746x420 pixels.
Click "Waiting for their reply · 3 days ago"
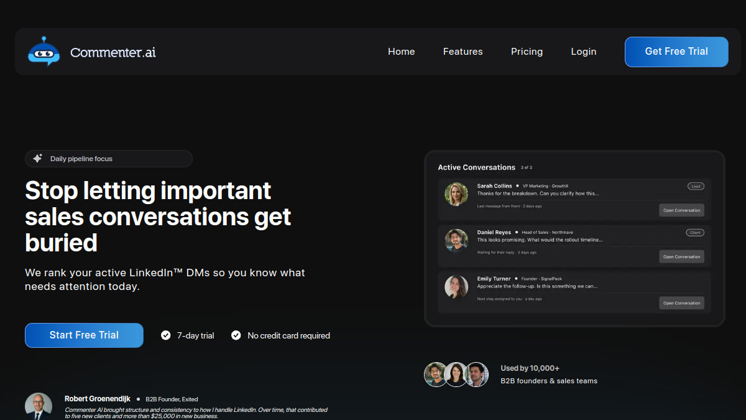click(507, 253)
